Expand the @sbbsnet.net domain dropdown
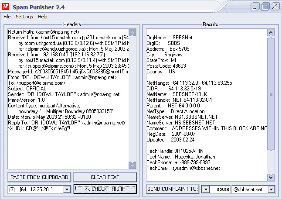The width and height of the screenshot is (282, 200). coord(271,190)
